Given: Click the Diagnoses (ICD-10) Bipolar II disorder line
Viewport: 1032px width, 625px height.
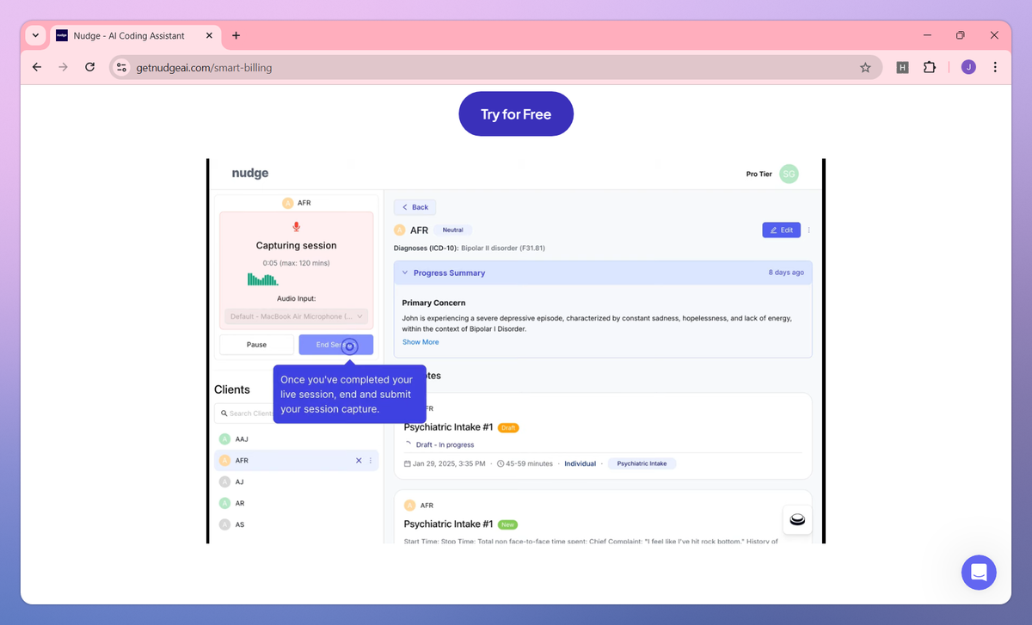Looking at the screenshot, I should coord(470,248).
